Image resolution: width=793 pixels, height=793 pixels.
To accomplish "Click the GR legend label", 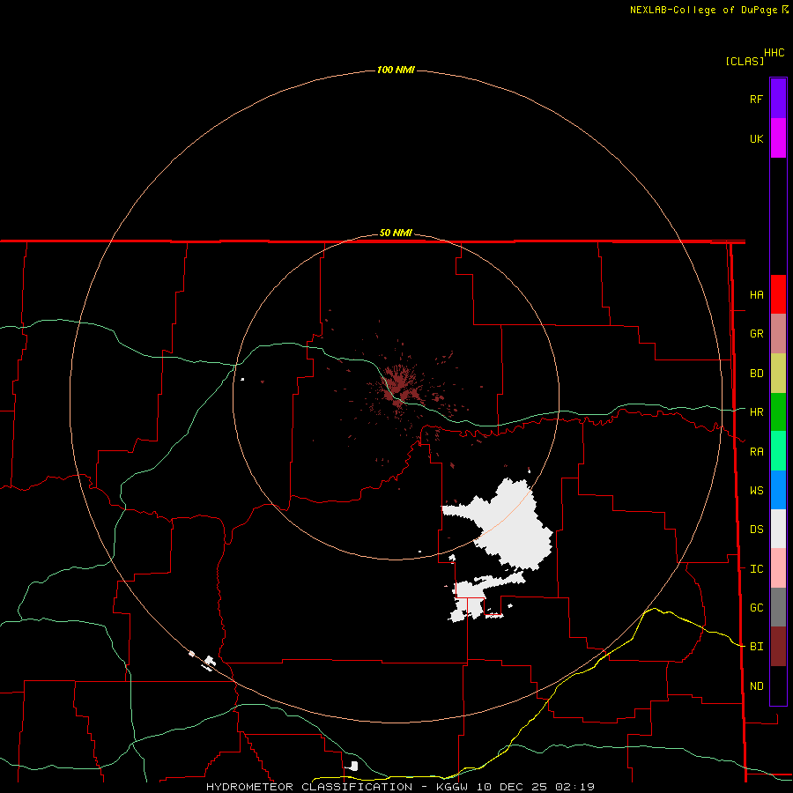I will [x=756, y=334].
